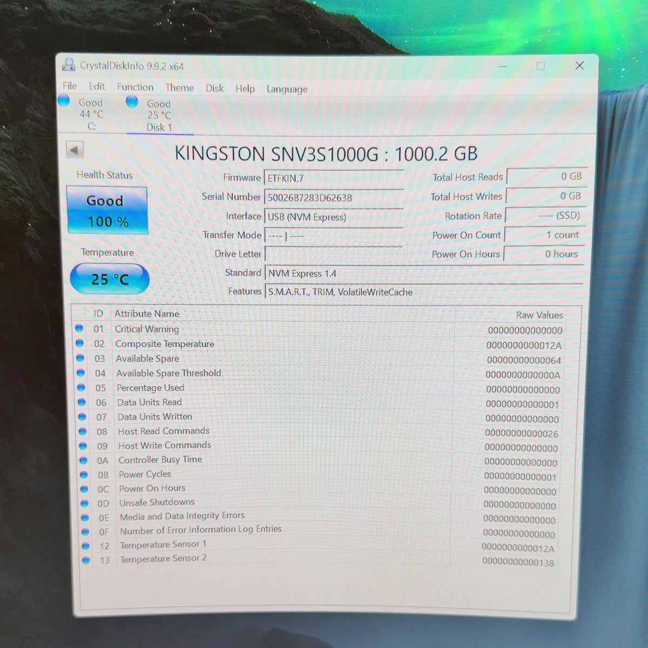
Task: Click status dot for Host Write Commands
Action: point(83,446)
